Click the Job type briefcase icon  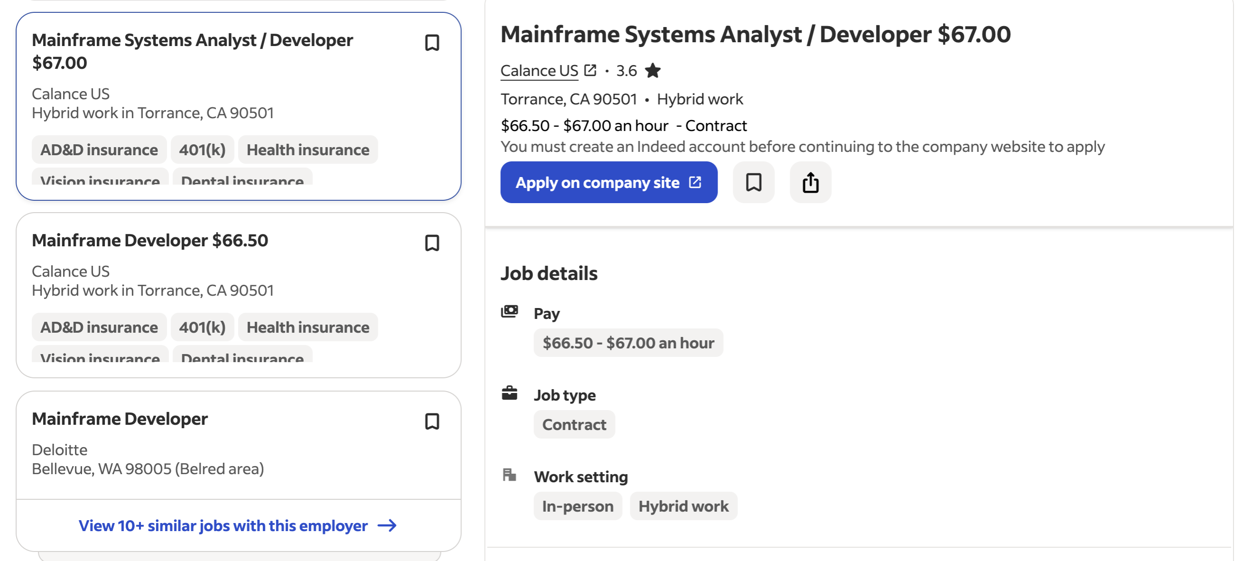click(509, 393)
